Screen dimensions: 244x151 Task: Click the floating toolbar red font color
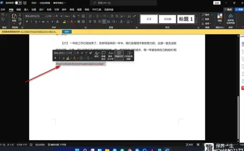tap(75, 58)
